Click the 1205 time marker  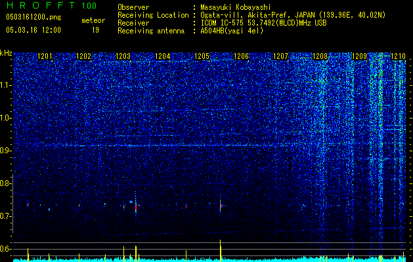202,56
